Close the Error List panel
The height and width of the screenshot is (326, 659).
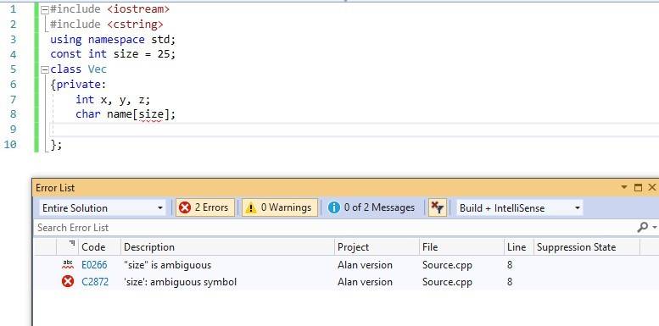(652, 187)
